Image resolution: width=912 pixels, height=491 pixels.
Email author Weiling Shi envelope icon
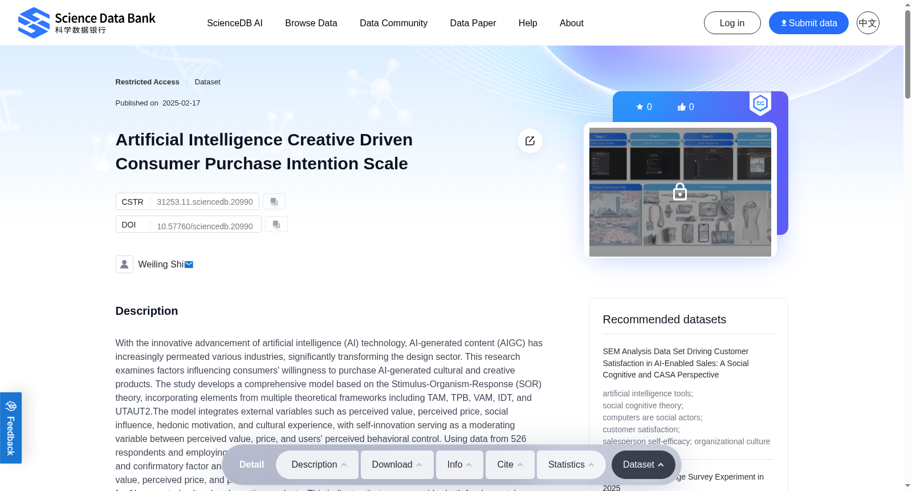click(x=189, y=265)
